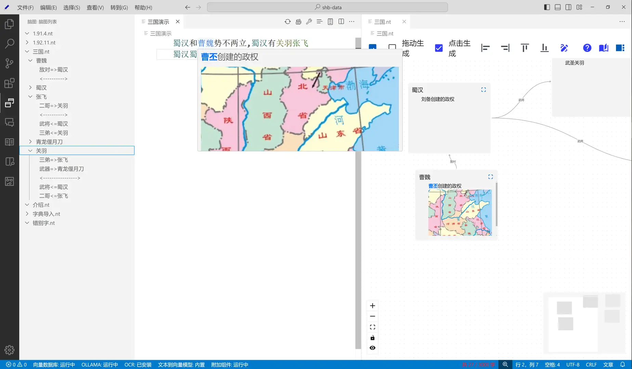Click the OLLAMA: 运行中 status item
Image resolution: width=632 pixels, height=369 pixels.
tap(100, 365)
